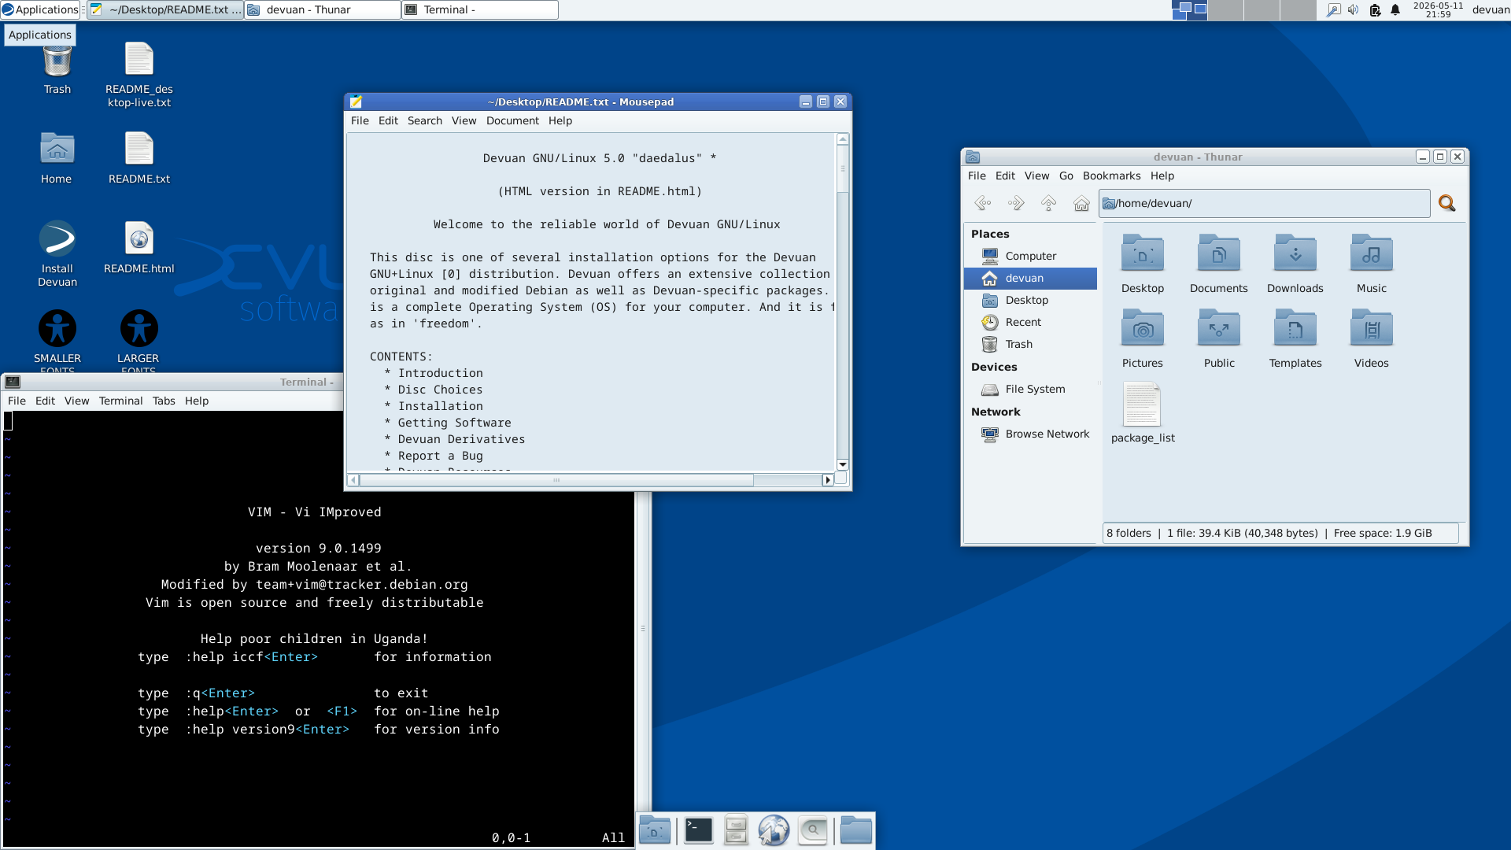Click the Thunar location path field
The height and width of the screenshot is (850, 1511).
1264,203
